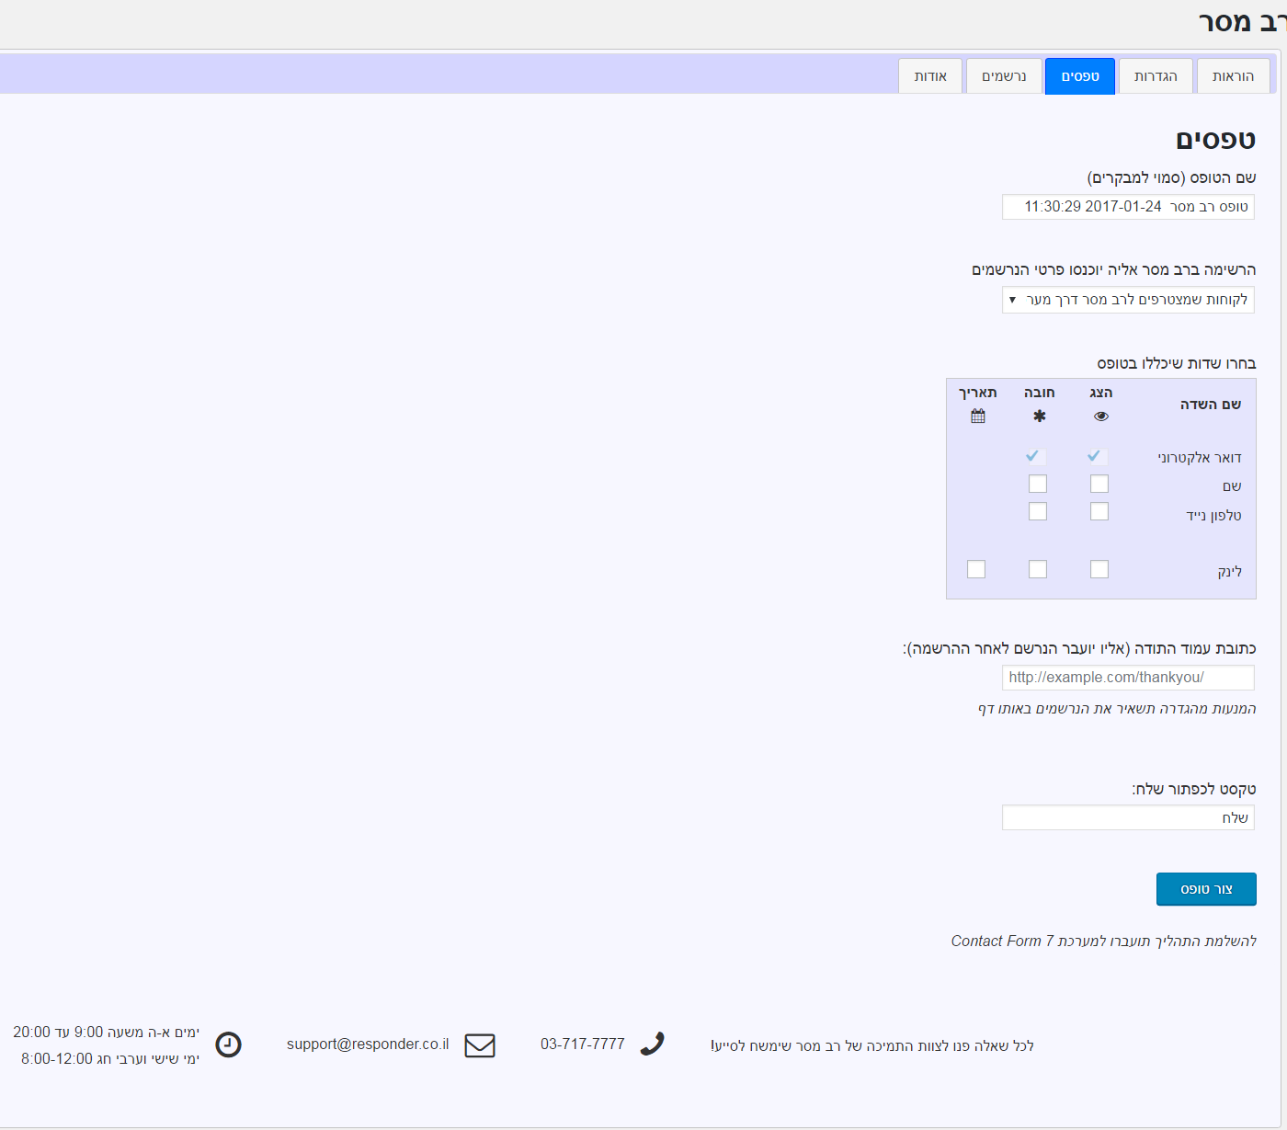Click the clock icon in the footer
Image resolution: width=1287 pixels, height=1130 pixels.
pos(228,1044)
